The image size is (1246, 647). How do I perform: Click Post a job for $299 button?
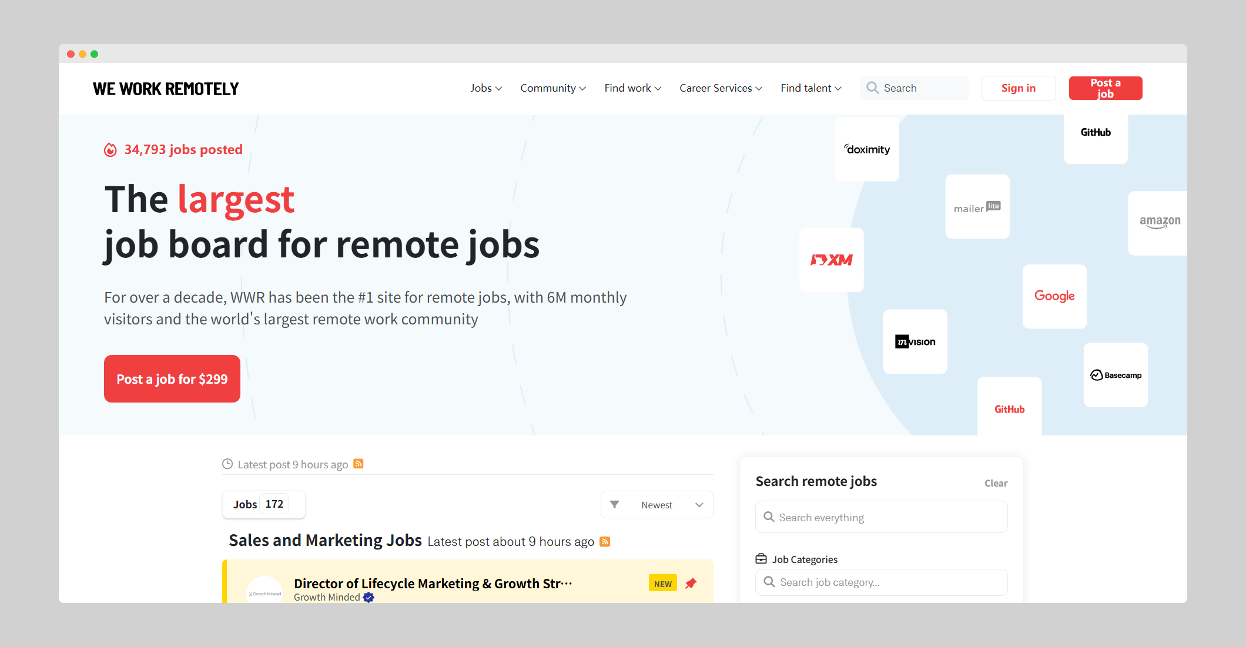point(172,379)
